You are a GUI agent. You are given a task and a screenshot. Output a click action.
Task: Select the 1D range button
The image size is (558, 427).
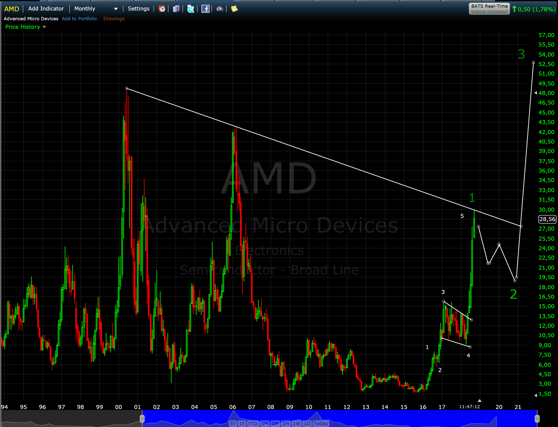pos(307,423)
